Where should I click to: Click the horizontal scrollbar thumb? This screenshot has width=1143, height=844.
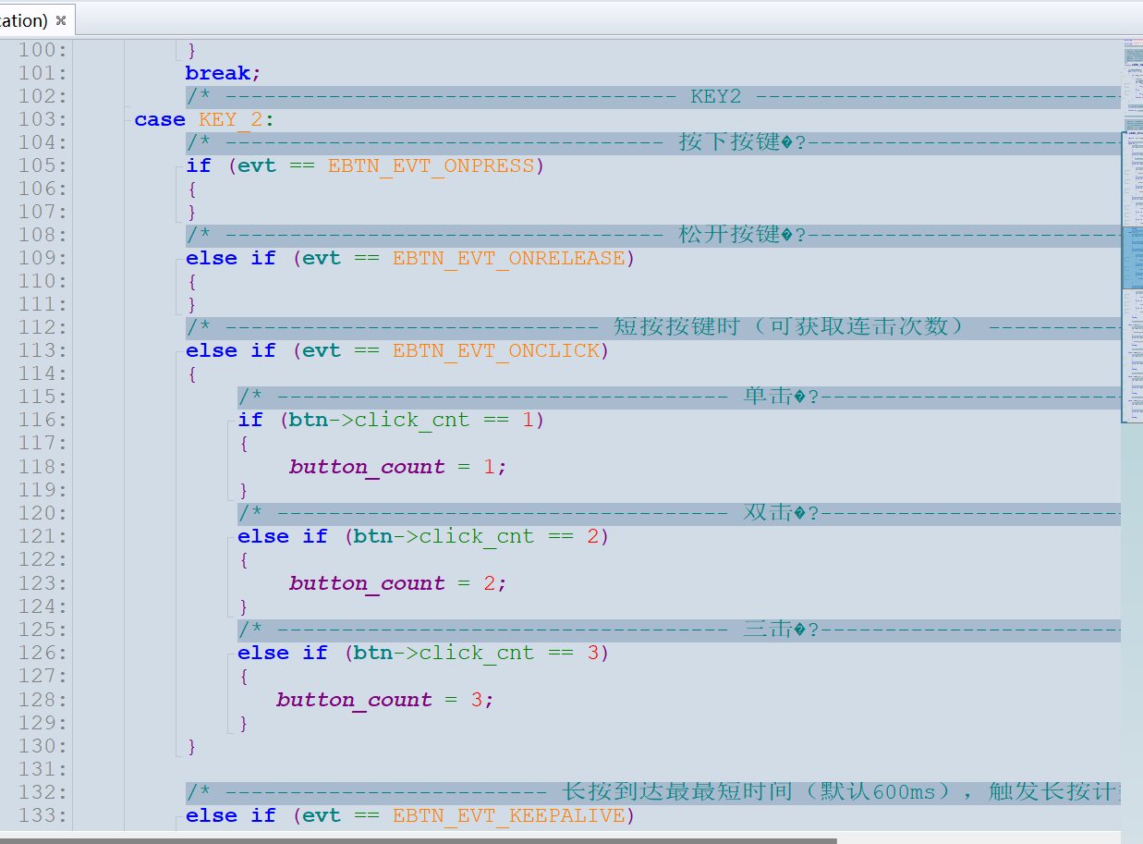click(419, 840)
